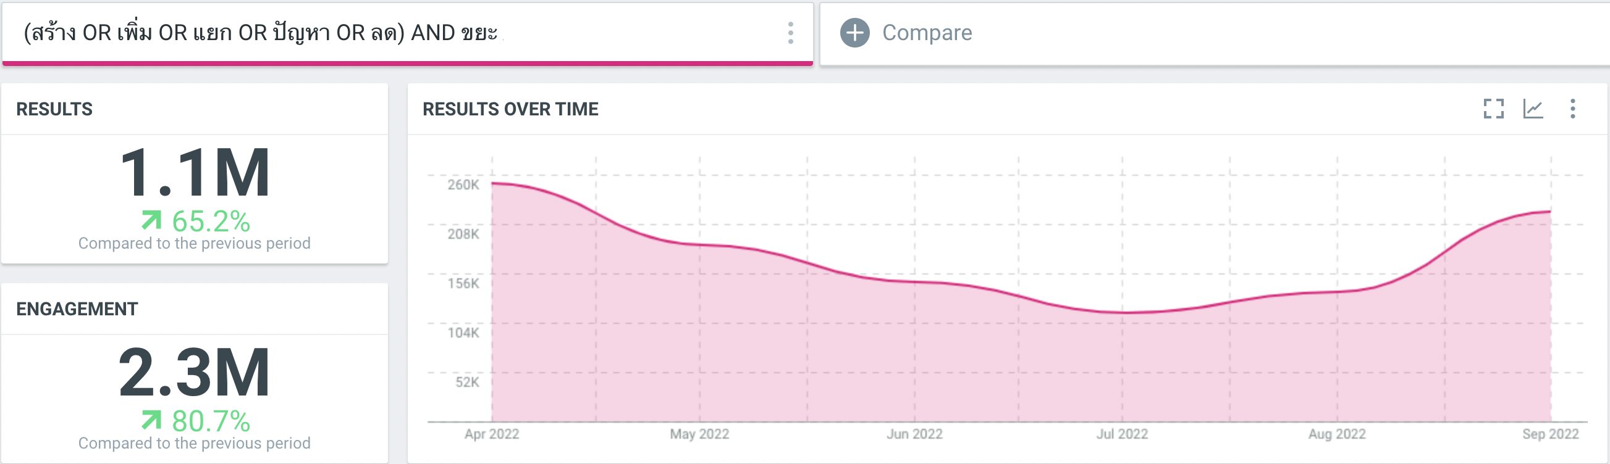Select the 2.3M engagement figure
This screenshot has height=464, width=1610.
point(195,372)
